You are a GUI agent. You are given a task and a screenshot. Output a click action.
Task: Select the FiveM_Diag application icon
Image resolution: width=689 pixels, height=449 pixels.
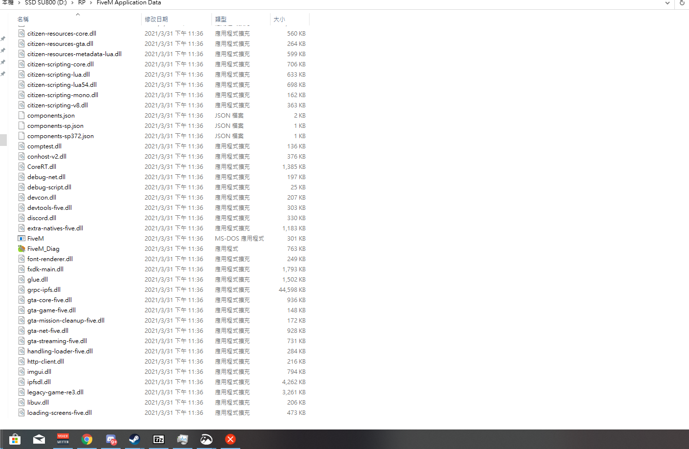21,248
